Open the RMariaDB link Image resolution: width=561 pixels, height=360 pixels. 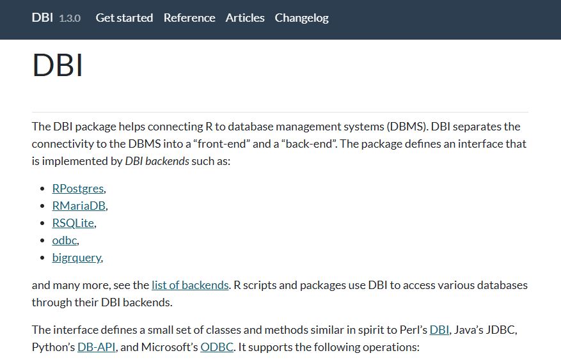(79, 206)
